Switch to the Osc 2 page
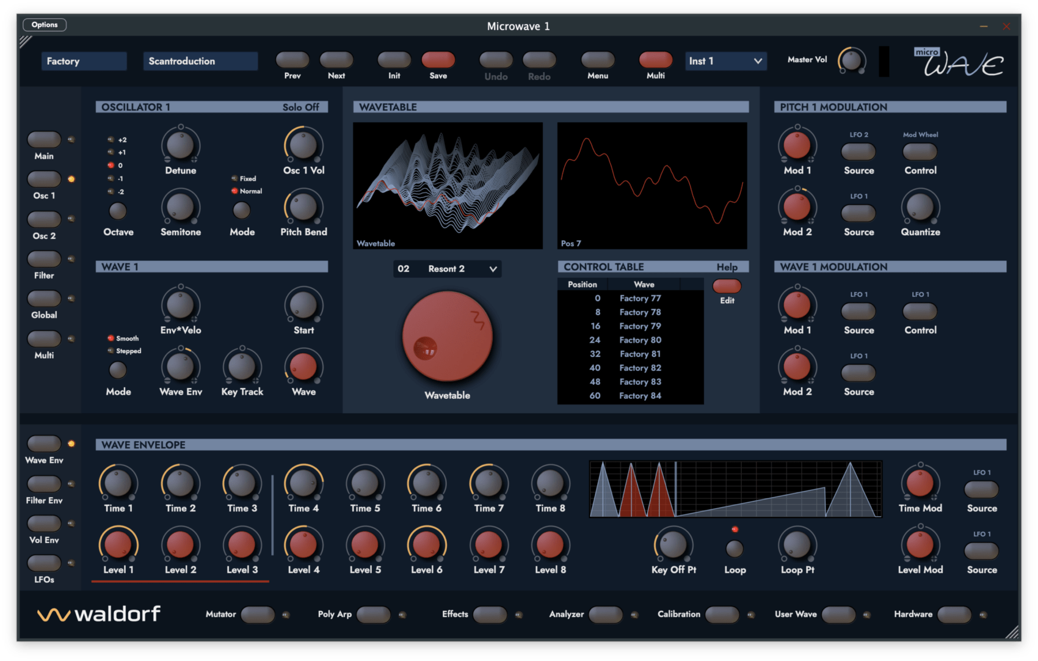Image resolution: width=1038 pixels, height=661 pixels. pos(44,219)
